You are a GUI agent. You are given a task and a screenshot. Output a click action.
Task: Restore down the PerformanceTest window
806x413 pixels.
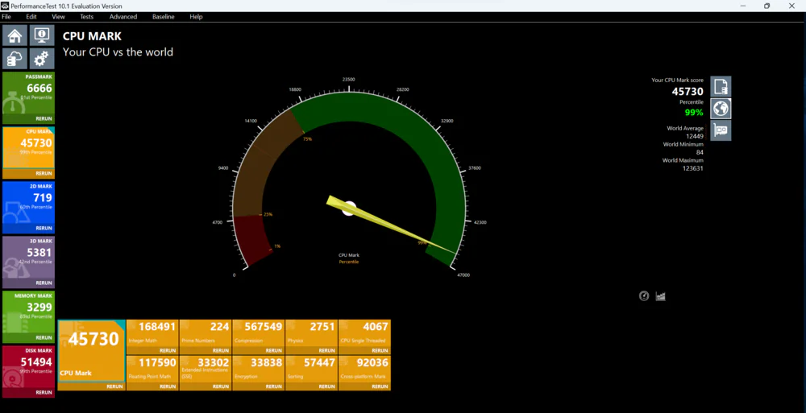(767, 6)
